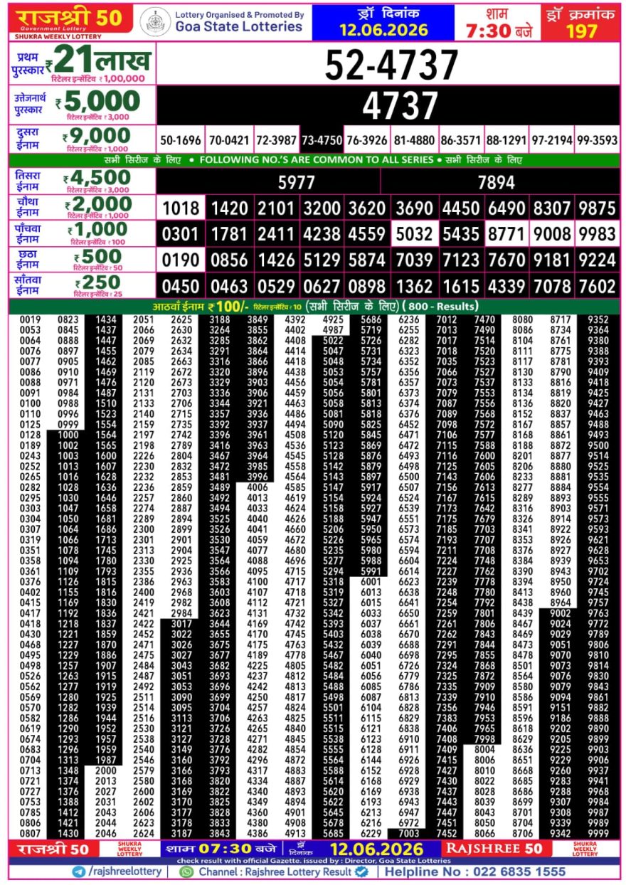Select seventh prize number 0450
Viewport: 626px width, 885px height.
pos(181,287)
